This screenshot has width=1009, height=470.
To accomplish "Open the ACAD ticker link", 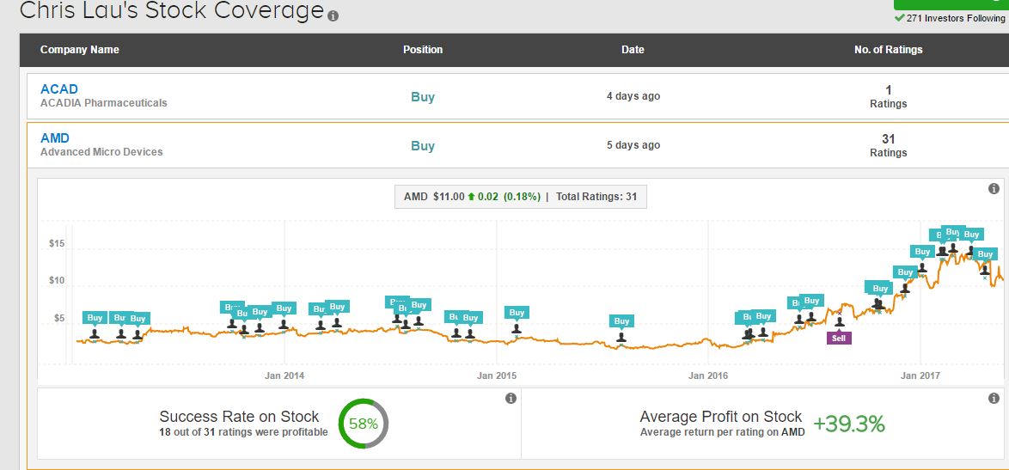I will [x=59, y=89].
